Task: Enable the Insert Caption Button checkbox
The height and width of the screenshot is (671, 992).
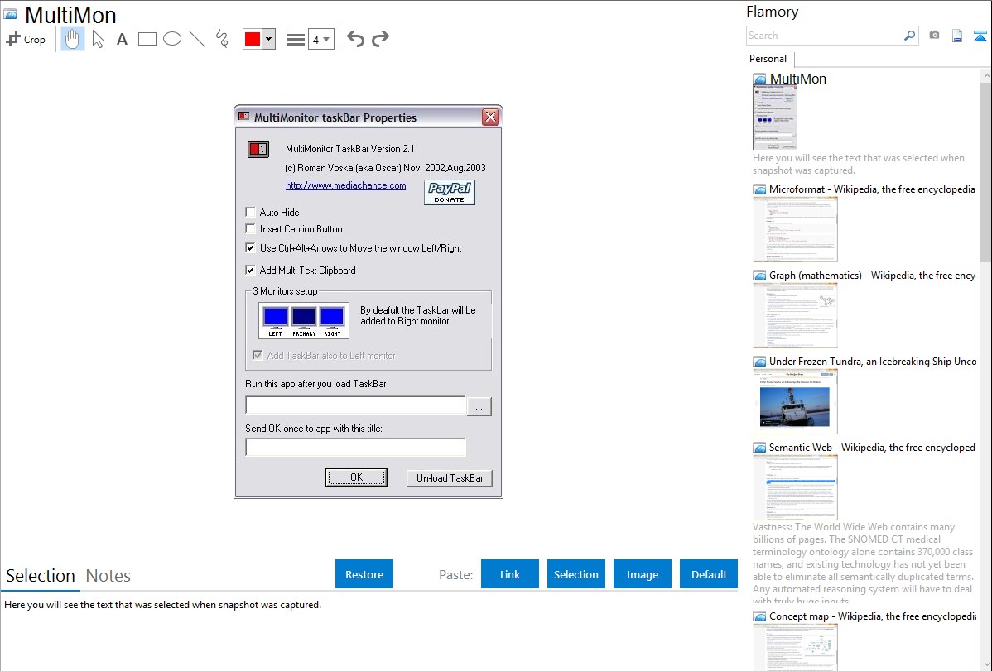Action: pyautogui.click(x=251, y=229)
